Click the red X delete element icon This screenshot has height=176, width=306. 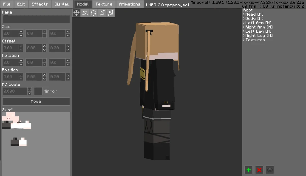click(259, 170)
